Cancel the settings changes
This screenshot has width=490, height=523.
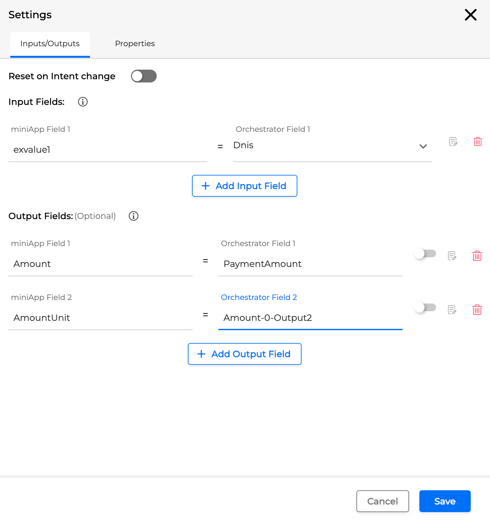point(382,501)
